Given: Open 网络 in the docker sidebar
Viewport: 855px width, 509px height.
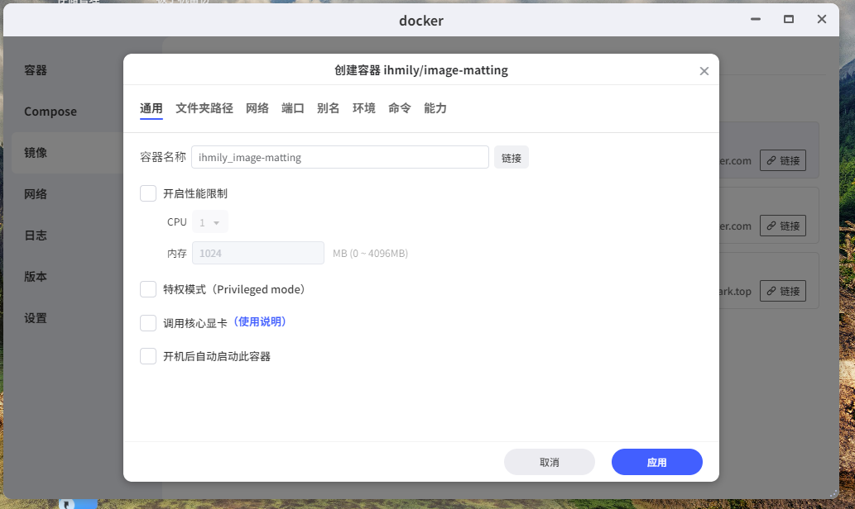Looking at the screenshot, I should tap(36, 194).
